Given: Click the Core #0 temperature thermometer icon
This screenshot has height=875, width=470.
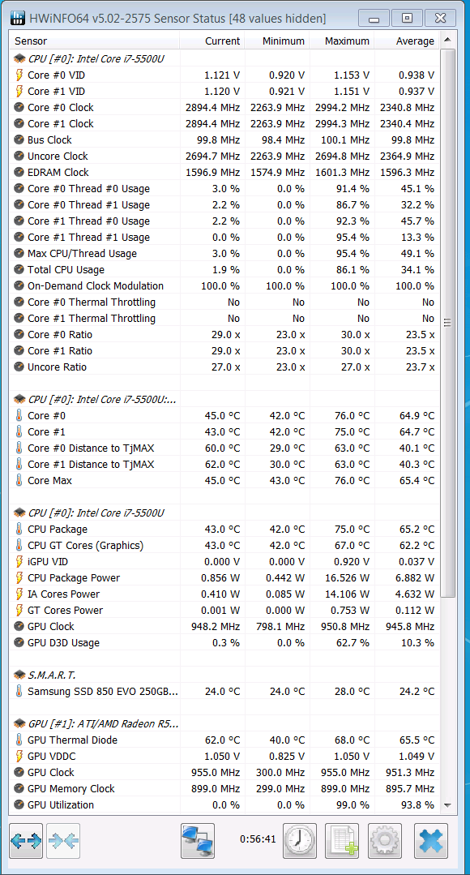Looking at the screenshot, I should pyautogui.click(x=19, y=416).
